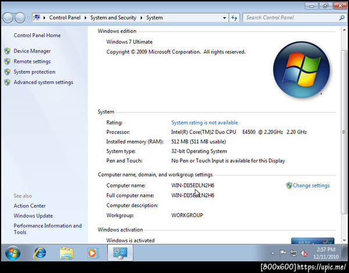This screenshot has width=349, height=273.
Task: Click the computer icon in address bar
Action: pos(37,17)
